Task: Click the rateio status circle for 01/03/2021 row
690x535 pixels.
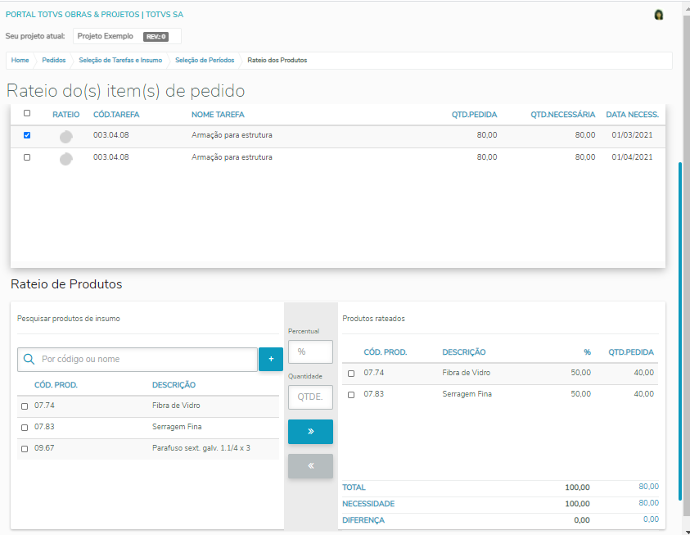Action: (66, 136)
